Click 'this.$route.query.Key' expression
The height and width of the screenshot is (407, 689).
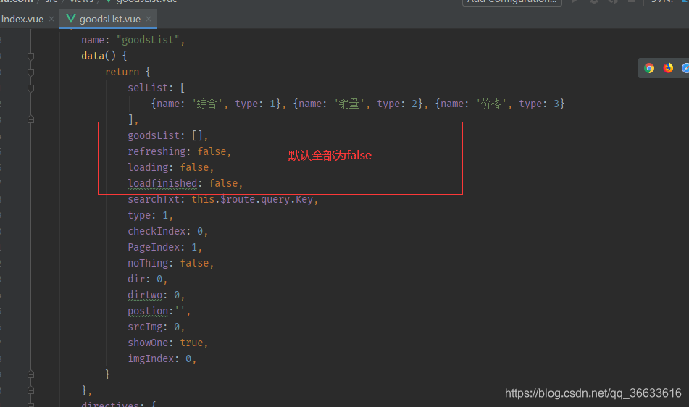tap(252, 199)
